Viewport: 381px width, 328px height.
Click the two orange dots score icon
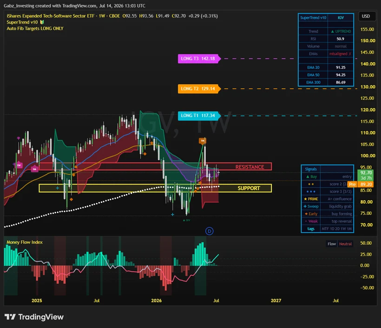pyautogui.click(x=311, y=184)
